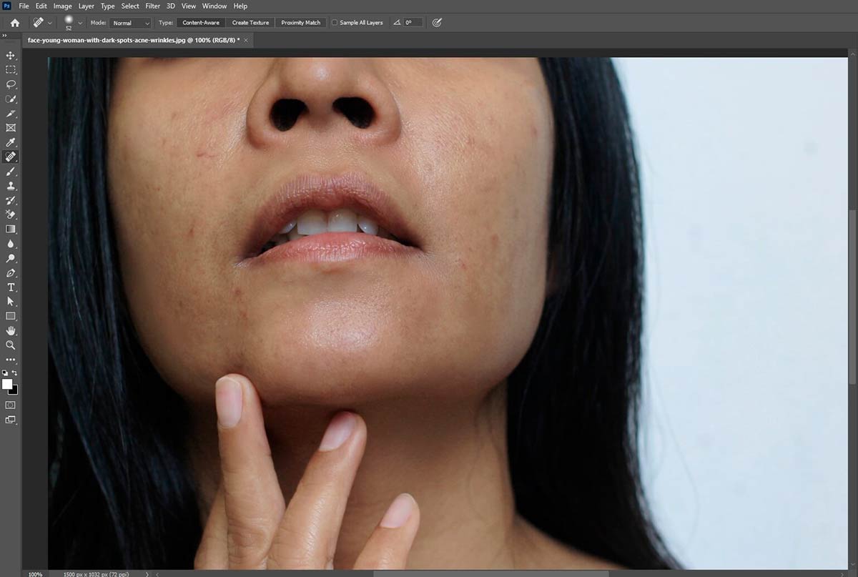Screen dimensions: 858x577
Task: Click the white foreground color swatch
Action: pyautogui.click(x=8, y=385)
